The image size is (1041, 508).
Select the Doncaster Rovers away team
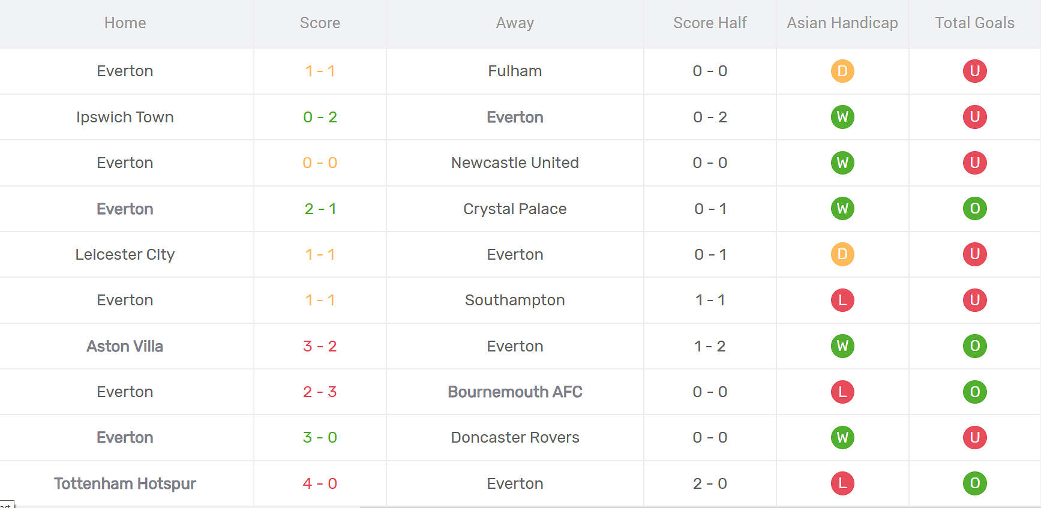[515, 437]
